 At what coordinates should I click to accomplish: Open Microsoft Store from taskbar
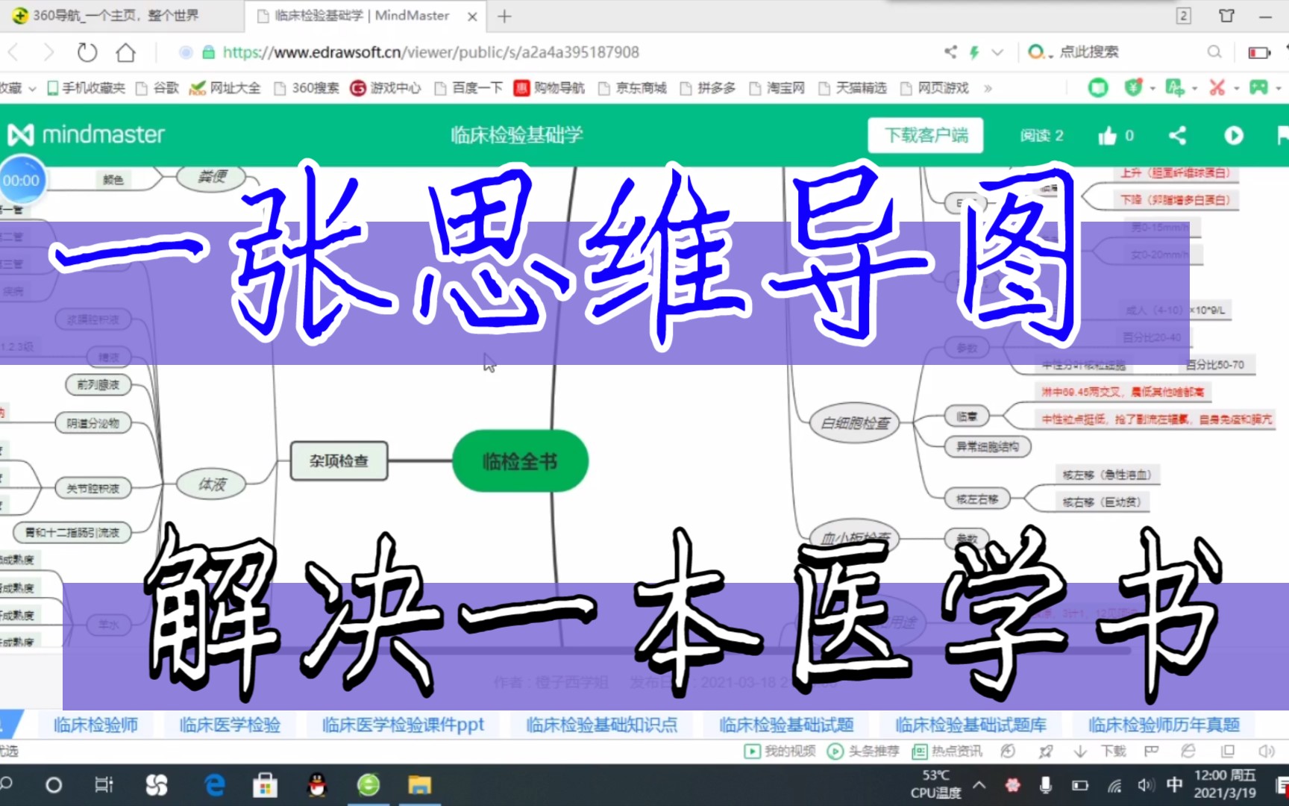[265, 785]
